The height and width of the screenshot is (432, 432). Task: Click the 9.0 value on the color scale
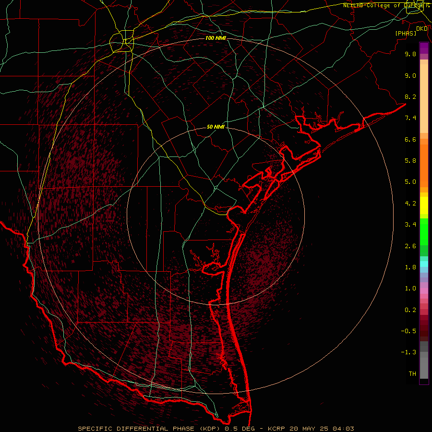coord(410,75)
